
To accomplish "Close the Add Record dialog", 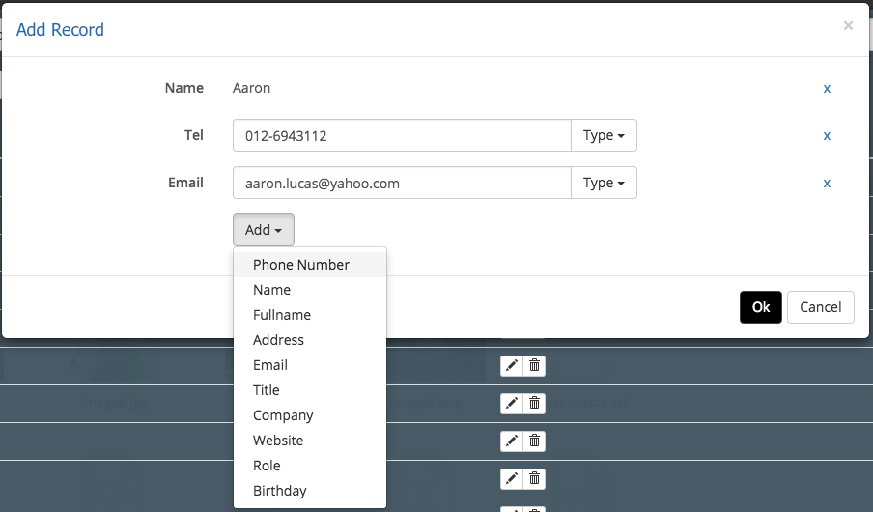I will tap(848, 26).
